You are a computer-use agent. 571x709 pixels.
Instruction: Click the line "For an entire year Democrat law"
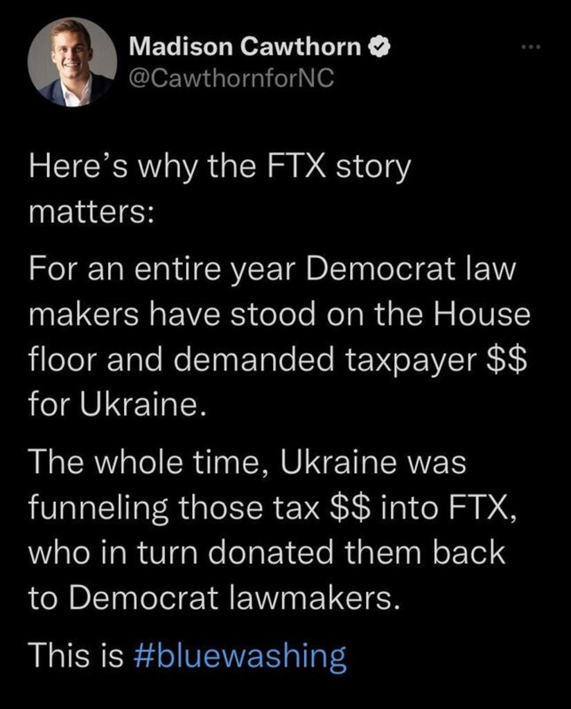[x=272, y=269]
